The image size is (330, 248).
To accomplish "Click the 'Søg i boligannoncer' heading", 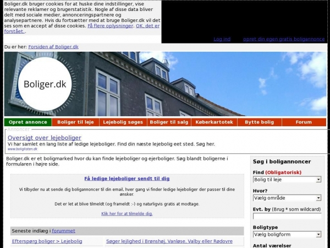I will pos(282,161).
